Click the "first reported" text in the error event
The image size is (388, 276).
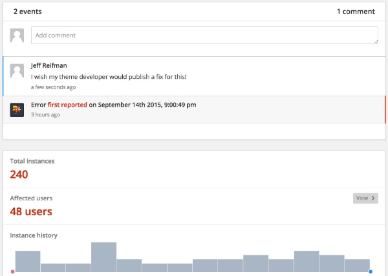point(67,105)
